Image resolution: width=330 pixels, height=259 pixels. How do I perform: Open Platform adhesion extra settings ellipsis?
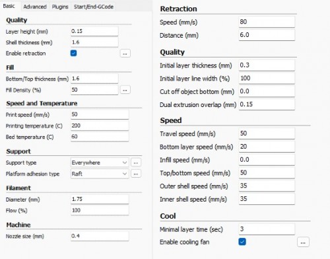(x=136, y=174)
